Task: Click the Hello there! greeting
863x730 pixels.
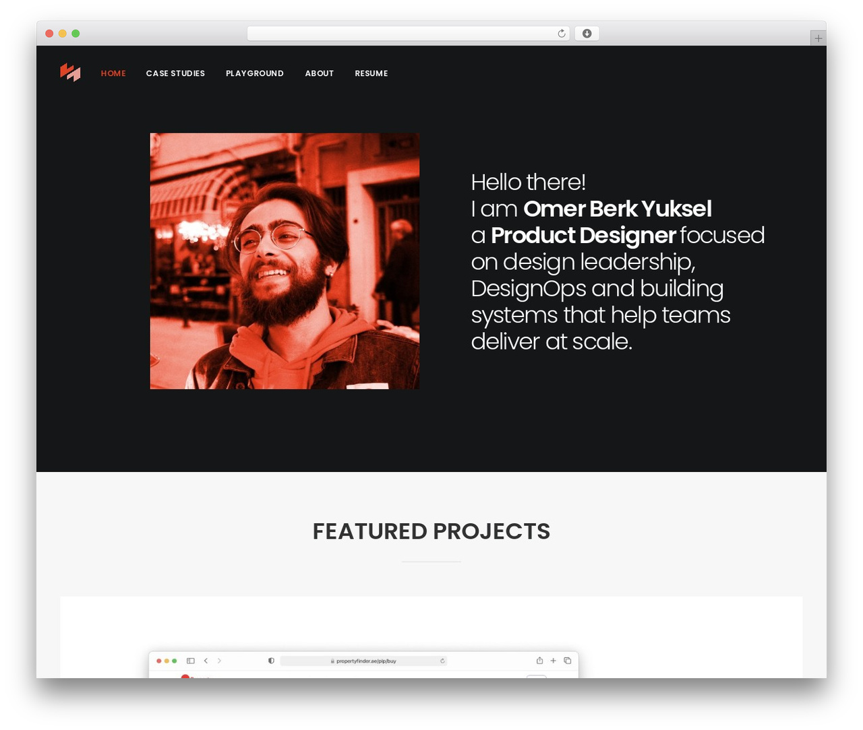Action: 529,182
